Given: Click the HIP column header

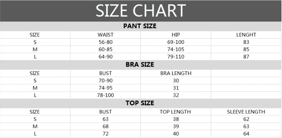Looking at the screenshot, I should pyautogui.click(x=176, y=35).
